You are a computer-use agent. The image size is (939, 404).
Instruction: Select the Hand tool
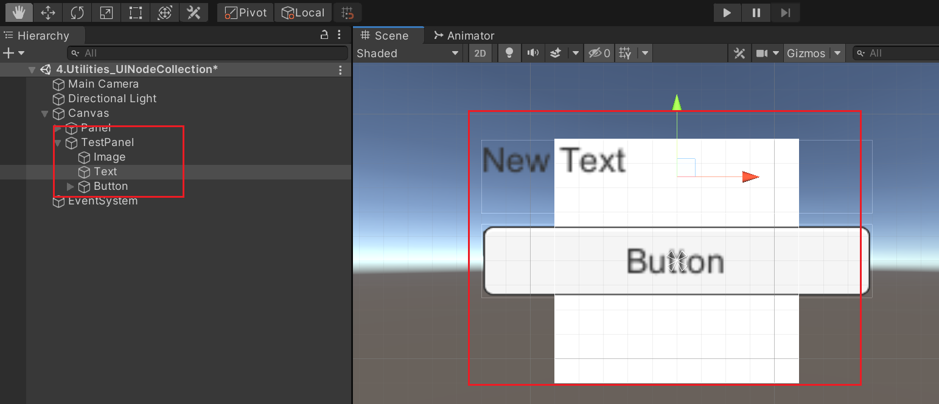18,12
